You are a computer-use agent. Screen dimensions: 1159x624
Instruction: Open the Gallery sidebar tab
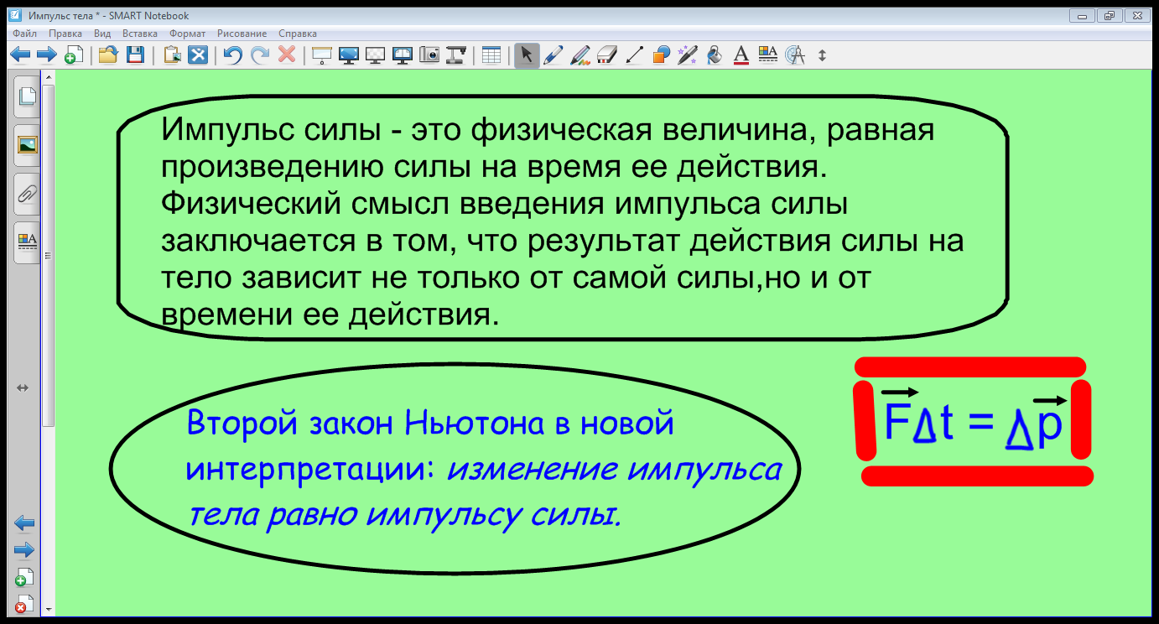[28, 145]
